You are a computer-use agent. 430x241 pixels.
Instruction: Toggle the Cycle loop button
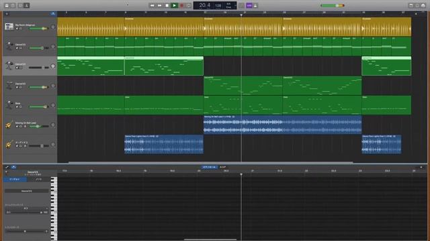[x=188, y=5]
